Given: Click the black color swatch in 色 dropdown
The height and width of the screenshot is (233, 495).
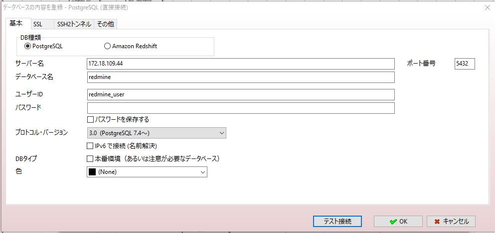Looking at the screenshot, I should 92,172.
